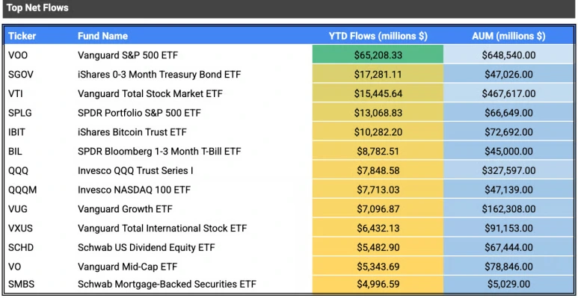This screenshot has width=578, height=298.
Task: Click Vanguard S&P 500 ETF fund name
Action: (128, 55)
